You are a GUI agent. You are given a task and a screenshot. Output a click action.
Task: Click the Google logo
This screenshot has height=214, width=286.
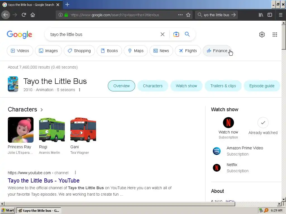click(x=20, y=35)
